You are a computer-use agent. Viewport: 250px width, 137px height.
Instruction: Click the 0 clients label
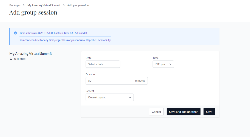tap(20, 59)
